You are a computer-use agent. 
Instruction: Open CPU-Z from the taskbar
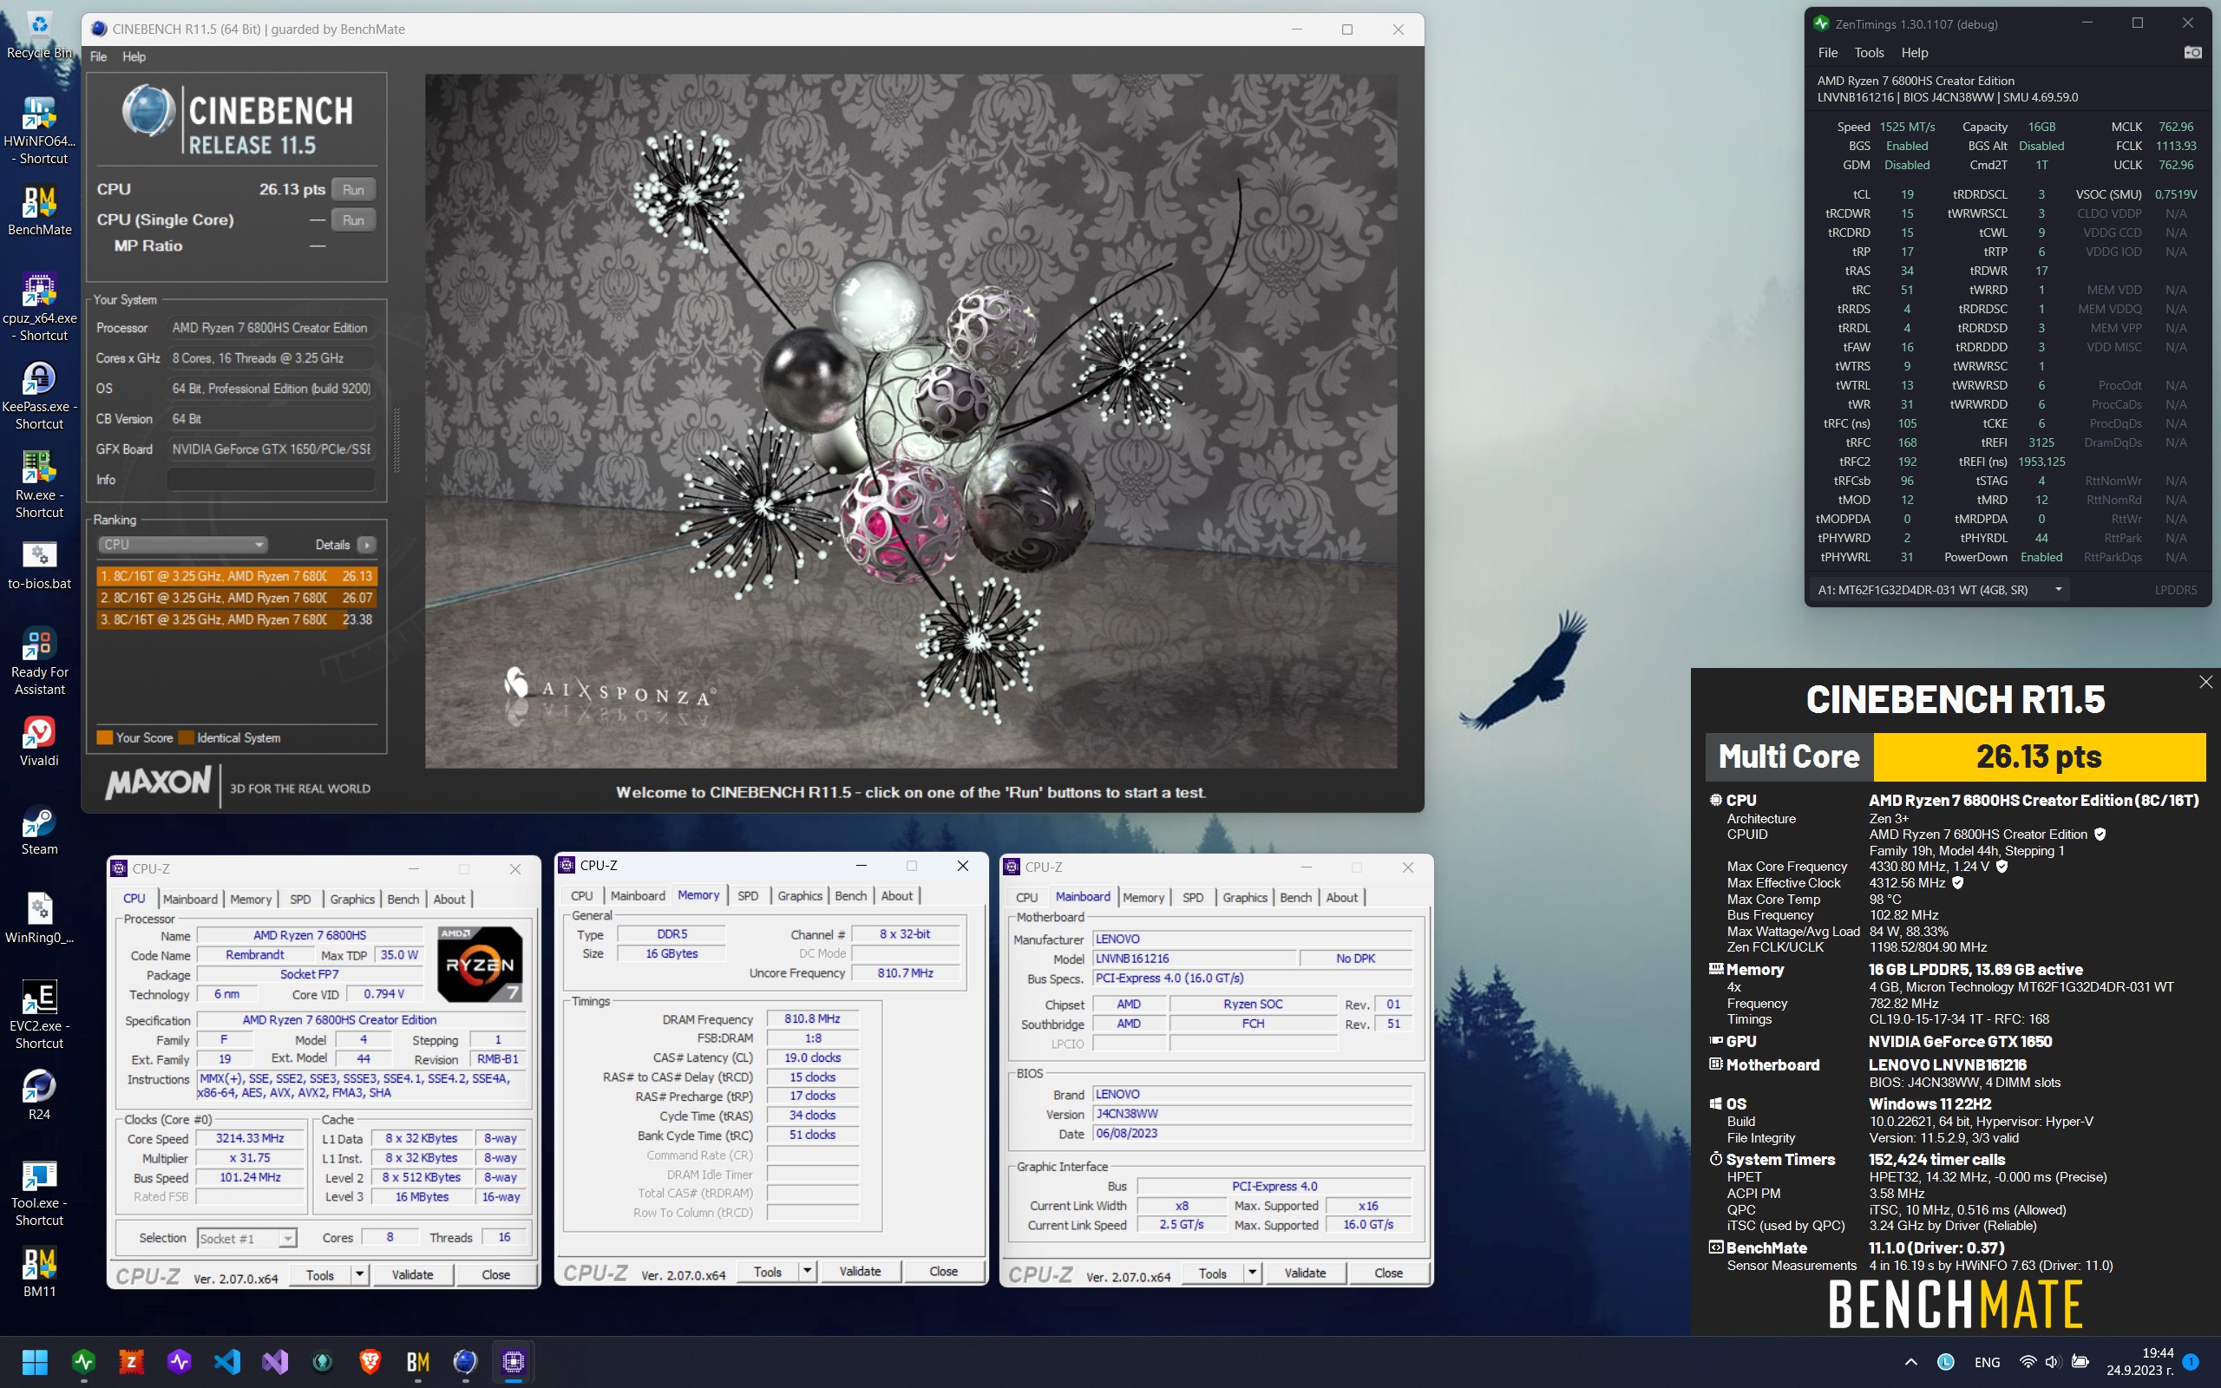point(513,1361)
